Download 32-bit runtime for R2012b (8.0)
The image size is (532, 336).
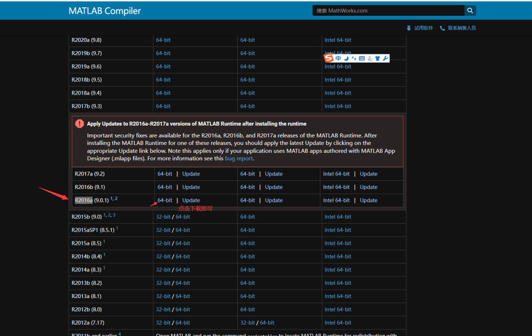(163, 309)
